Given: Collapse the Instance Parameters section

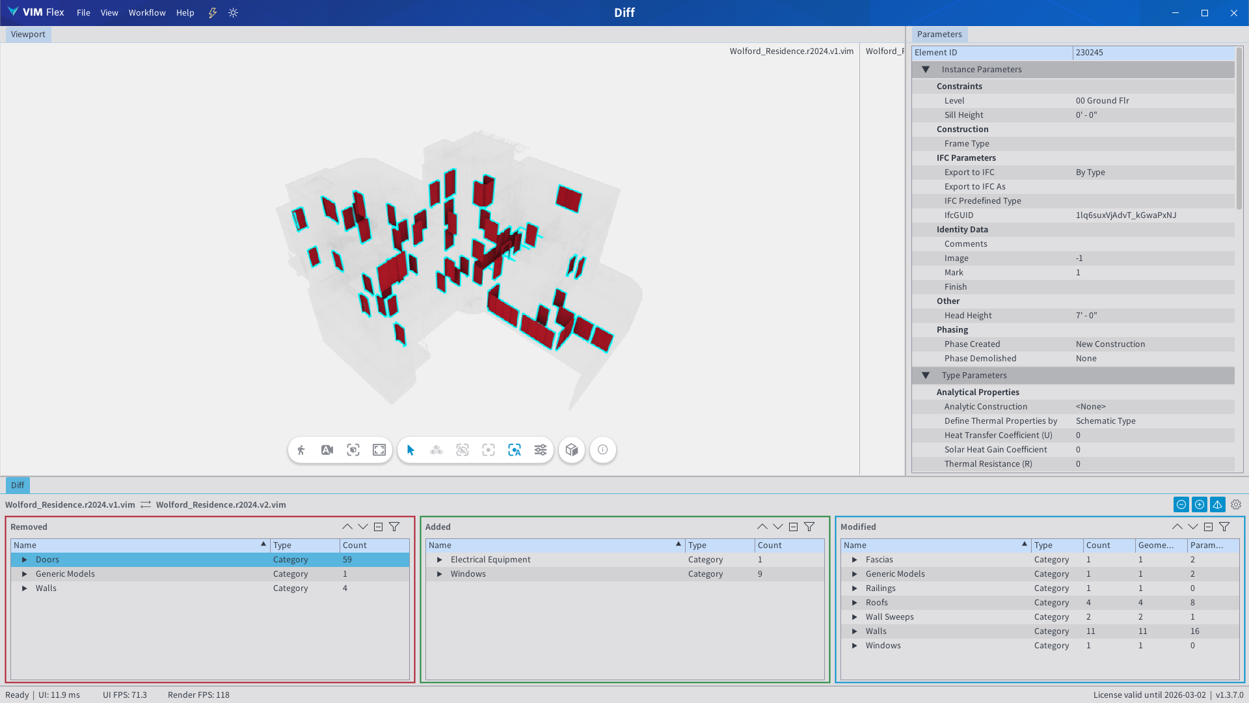Looking at the screenshot, I should [x=926, y=70].
